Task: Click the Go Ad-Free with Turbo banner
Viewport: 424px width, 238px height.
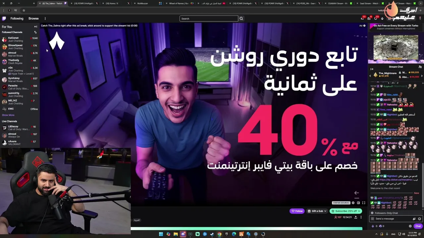Action: (x=396, y=27)
